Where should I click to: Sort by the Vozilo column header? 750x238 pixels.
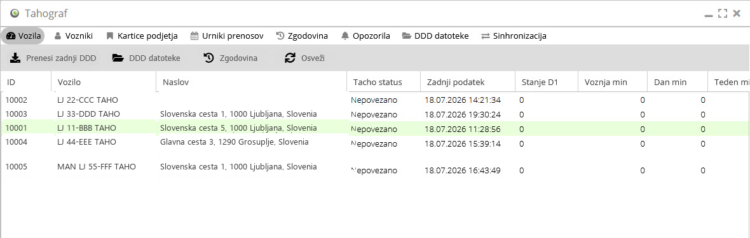tap(104, 83)
